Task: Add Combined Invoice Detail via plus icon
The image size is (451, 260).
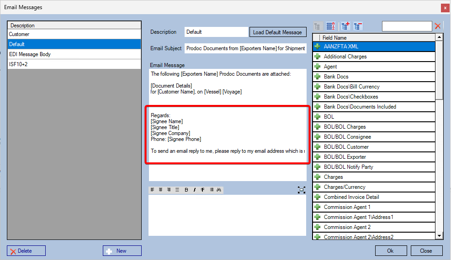Action: point(318,197)
